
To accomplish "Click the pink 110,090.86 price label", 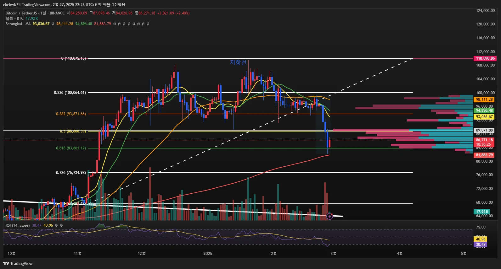I will [485, 58].
